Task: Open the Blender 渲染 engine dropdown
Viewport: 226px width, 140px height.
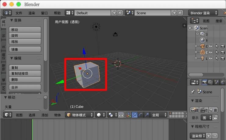Action: coord(203,13)
